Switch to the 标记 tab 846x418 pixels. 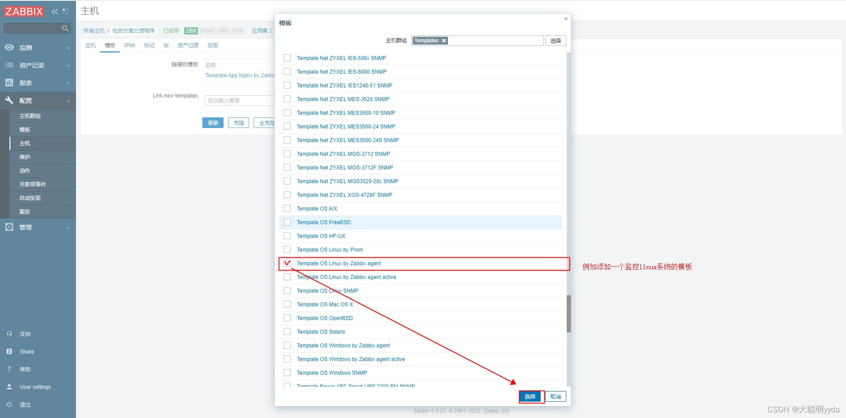click(149, 45)
